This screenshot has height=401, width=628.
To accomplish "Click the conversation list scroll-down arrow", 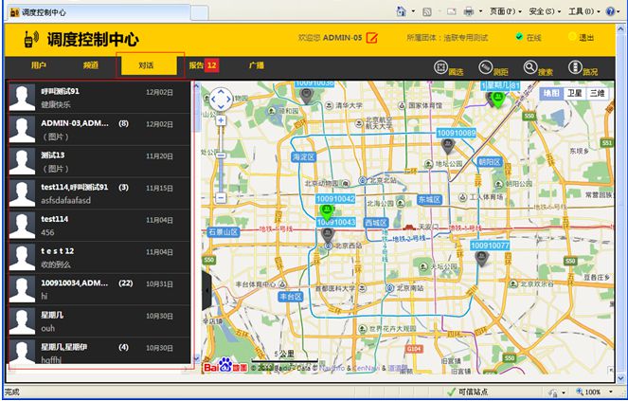I will (196, 358).
